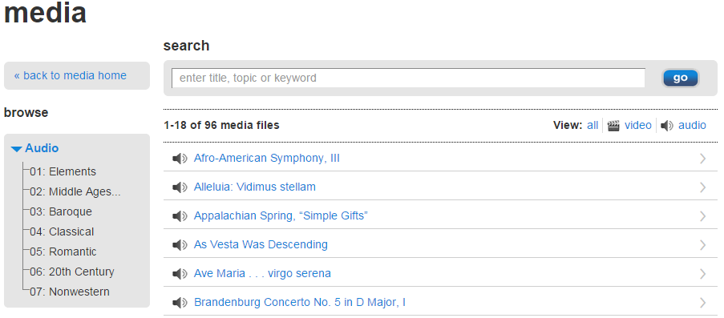This screenshot has width=724, height=318.
Task: Click speaker icon next to Brandenburg Concerto No. 5
Action: pos(180,303)
